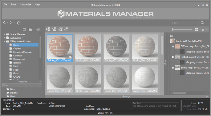Click the horizontal scrollbar under the material tree
The height and width of the screenshot is (116, 211).
(180, 93)
